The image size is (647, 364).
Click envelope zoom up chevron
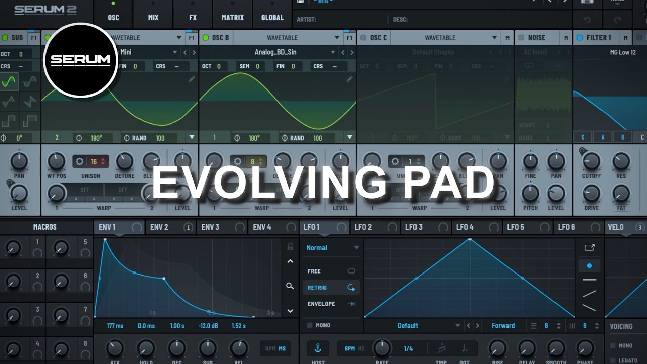pyautogui.click(x=290, y=261)
